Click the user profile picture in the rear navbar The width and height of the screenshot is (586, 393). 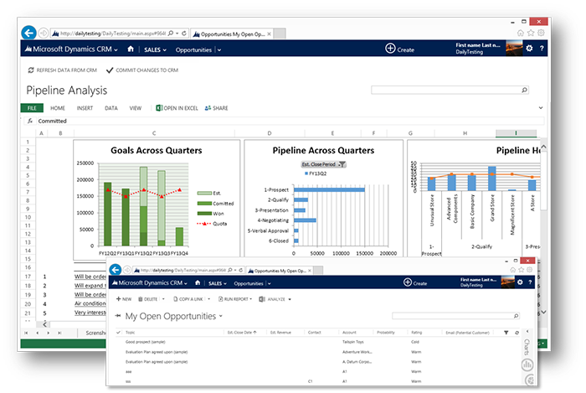pos(514,49)
